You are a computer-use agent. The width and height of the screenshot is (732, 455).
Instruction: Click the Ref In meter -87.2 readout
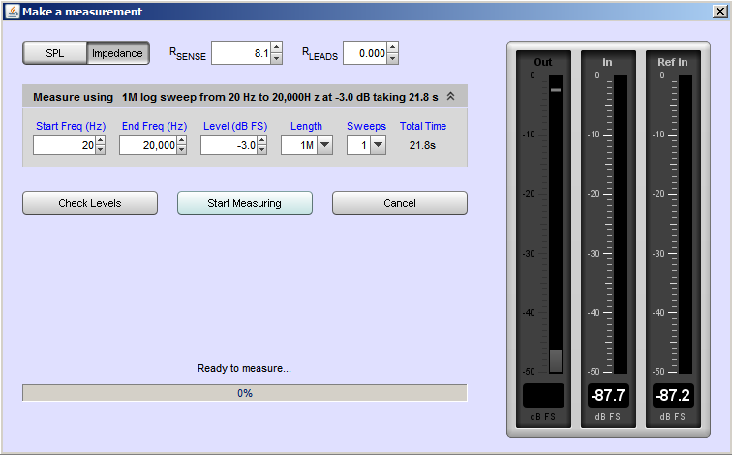(x=673, y=395)
